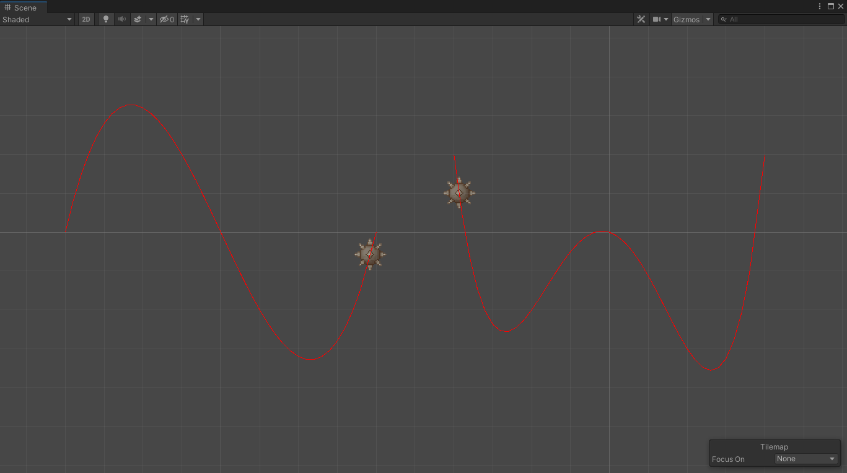Click the scene camera settings icon
Viewport: 847px width, 473px height.
coord(656,19)
